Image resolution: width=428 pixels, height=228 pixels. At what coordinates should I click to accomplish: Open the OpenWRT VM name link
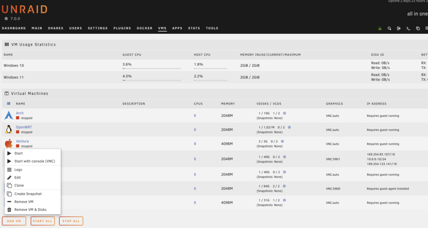click(x=24, y=127)
